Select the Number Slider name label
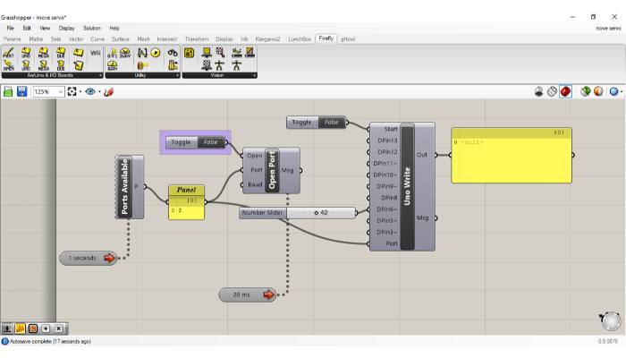This screenshot has width=626, height=358. click(262, 213)
